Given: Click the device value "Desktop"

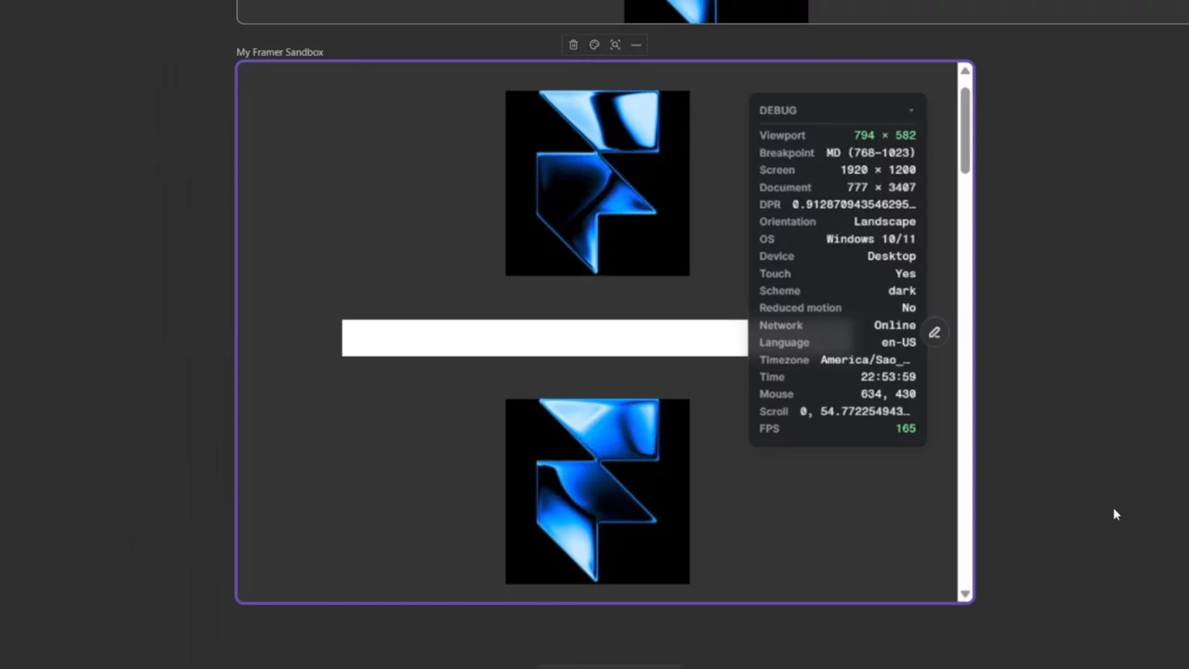Looking at the screenshot, I should click(892, 256).
